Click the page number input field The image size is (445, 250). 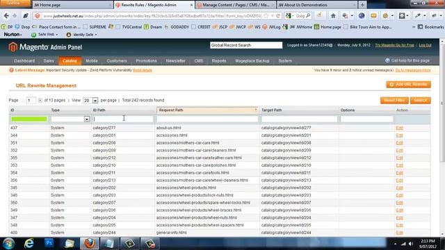tap(31, 100)
